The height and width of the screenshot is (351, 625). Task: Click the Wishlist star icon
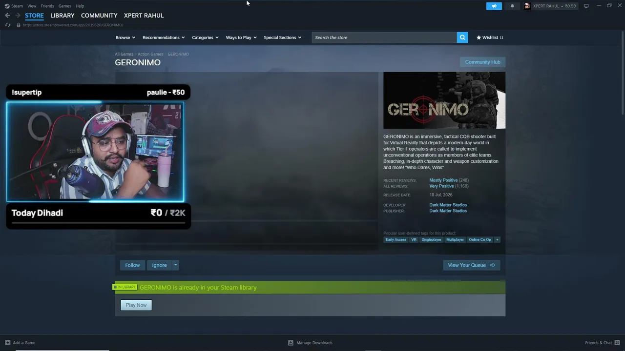click(479, 38)
